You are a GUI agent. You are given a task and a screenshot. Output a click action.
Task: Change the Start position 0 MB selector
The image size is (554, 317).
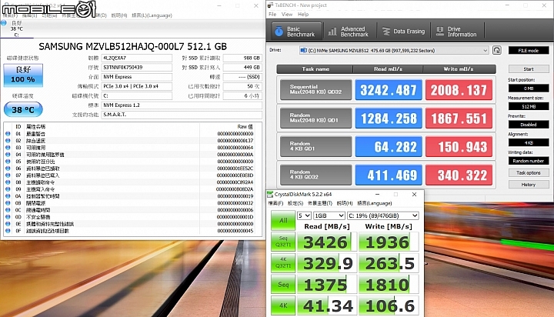point(529,88)
